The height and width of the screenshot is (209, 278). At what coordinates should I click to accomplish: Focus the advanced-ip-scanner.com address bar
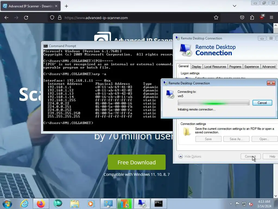coord(135,18)
